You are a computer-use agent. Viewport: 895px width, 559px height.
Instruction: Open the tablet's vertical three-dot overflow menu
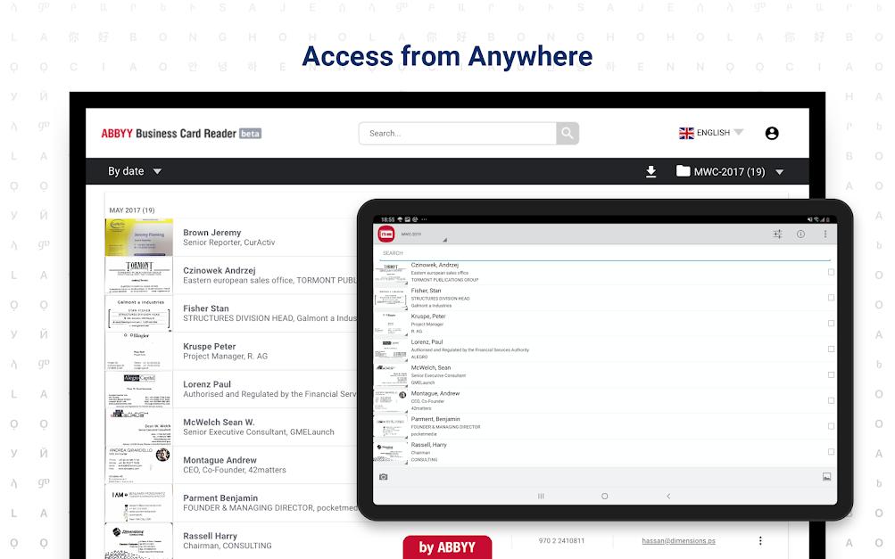pyautogui.click(x=825, y=234)
